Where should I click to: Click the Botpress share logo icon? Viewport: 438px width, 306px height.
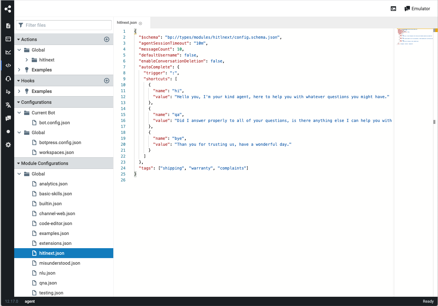click(8, 9)
